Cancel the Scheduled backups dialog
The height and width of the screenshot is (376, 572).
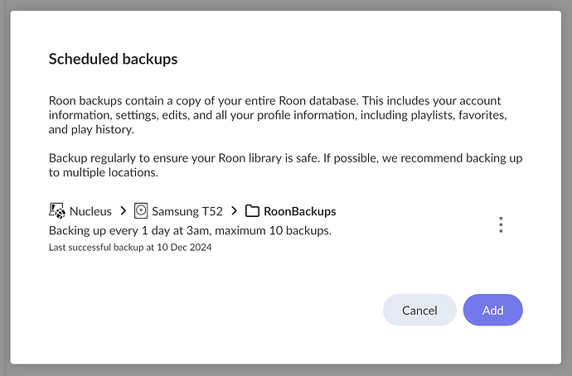(419, 310)
